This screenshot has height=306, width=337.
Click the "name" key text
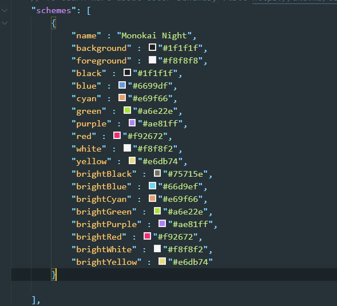pyautogui.click(x=86, y=35)
